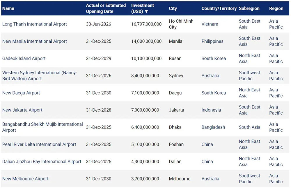291x190 pixels.
Task: Open Western Sydney International Airport link
Action: coord(40,76)
